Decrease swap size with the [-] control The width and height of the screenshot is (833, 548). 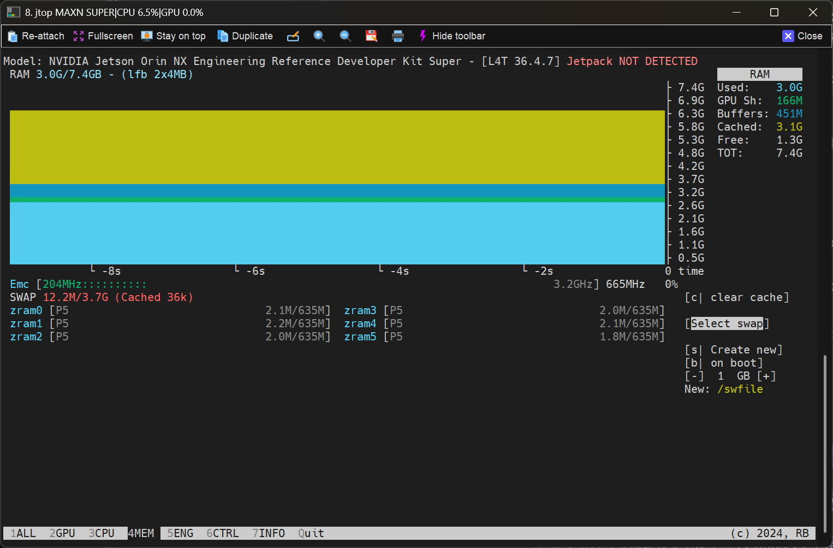(x=694, y=376)
